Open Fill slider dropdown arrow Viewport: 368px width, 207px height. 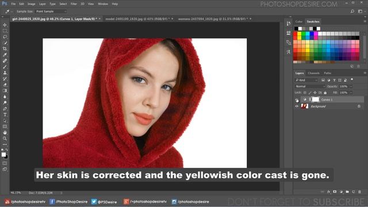coord(351,93)
